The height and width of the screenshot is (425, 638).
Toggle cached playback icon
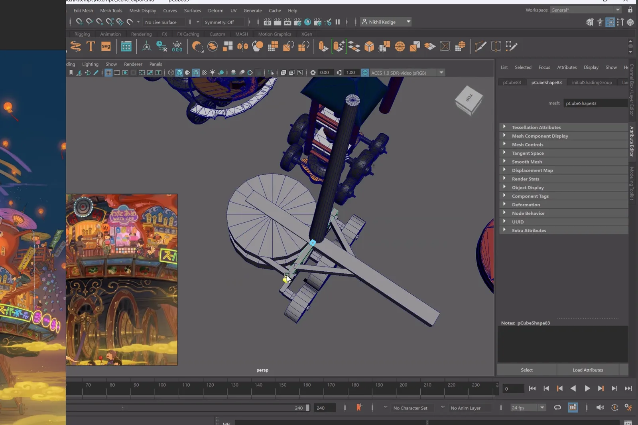(573, 407)
